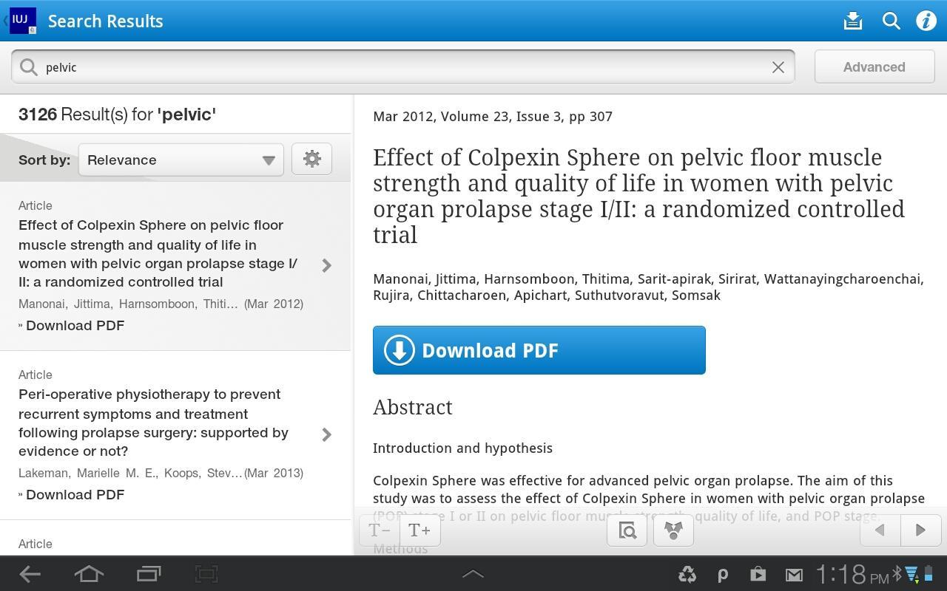
Task: Open Advanced search
Action: coord(874,67)
